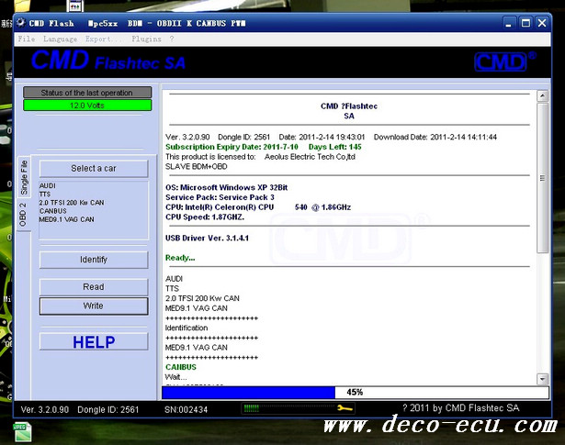Open the Language menu
The width and height of the screenshot is (565, 445).
(60, 39)
